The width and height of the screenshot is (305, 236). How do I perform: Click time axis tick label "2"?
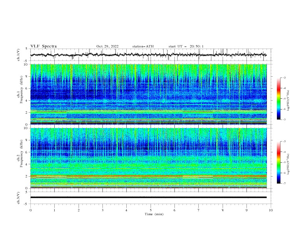click(x=79, y=210)
